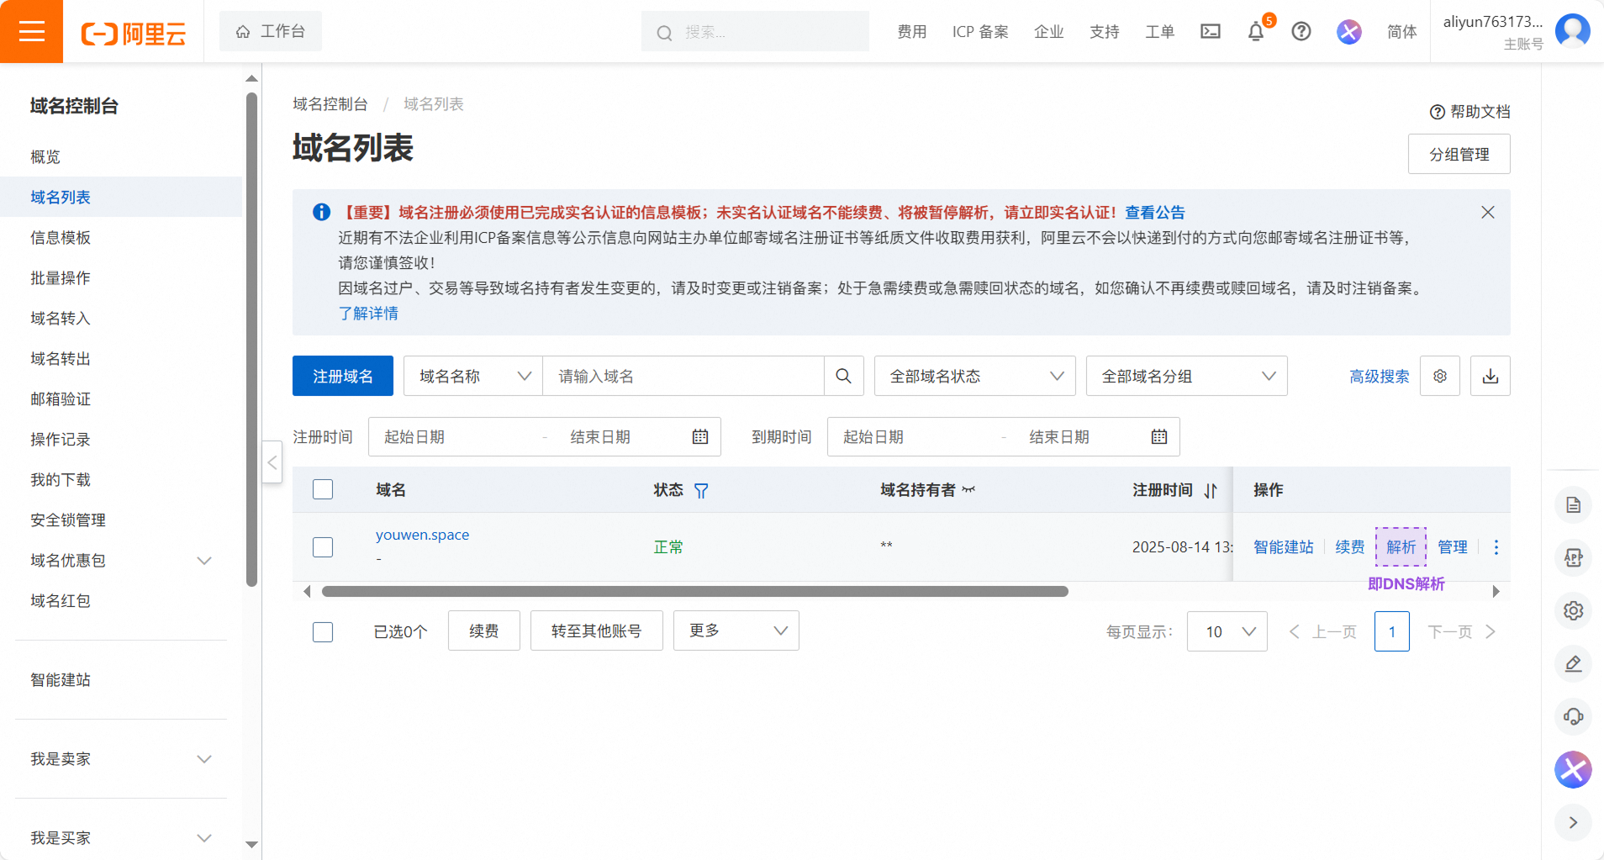The height and width of the screenshot is (860, 1604).
Task: Click the bulk Renew button below table
Action: (x=484, y=630)
